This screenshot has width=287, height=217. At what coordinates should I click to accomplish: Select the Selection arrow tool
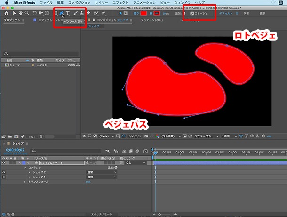click(x=14, y=13)
